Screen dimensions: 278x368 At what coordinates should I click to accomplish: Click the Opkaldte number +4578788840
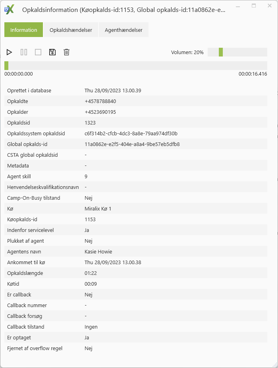(x=100, y=101)
